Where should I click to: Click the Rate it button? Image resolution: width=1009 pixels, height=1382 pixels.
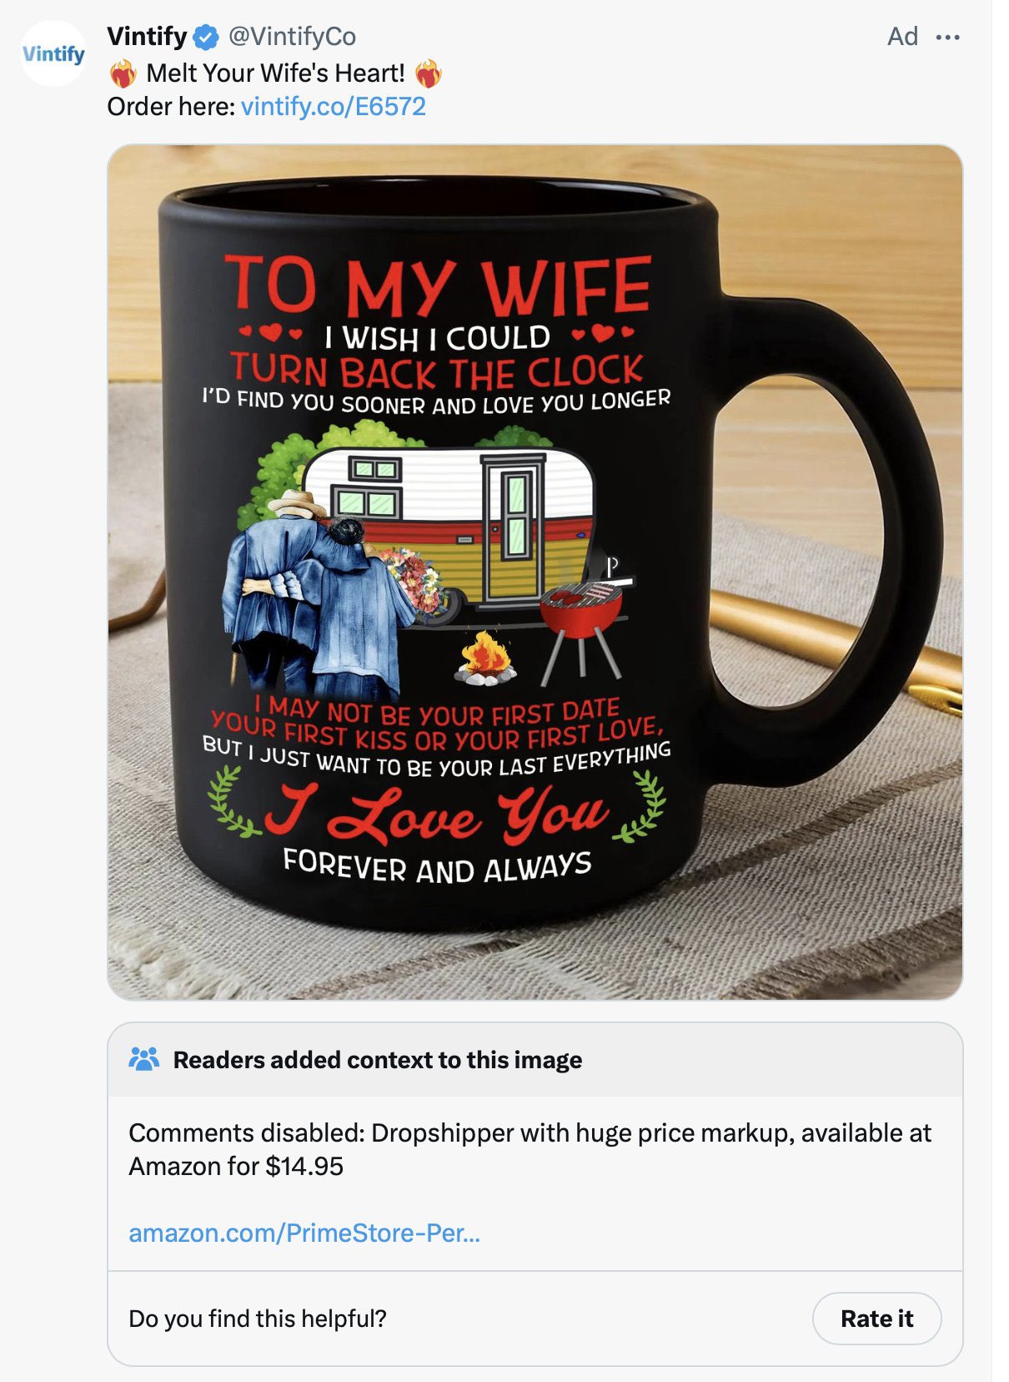click(877, 1319)
